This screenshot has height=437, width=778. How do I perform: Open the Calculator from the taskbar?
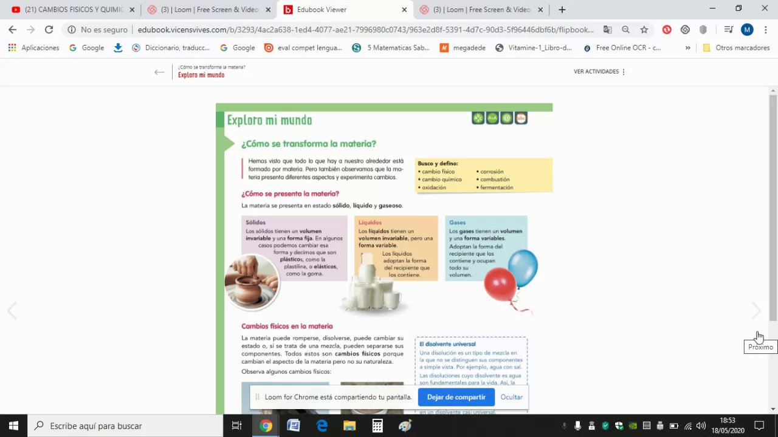377,425
